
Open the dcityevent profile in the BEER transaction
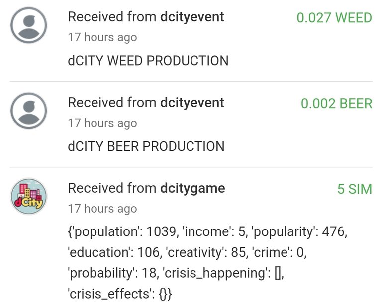click(x=192, y=103)
